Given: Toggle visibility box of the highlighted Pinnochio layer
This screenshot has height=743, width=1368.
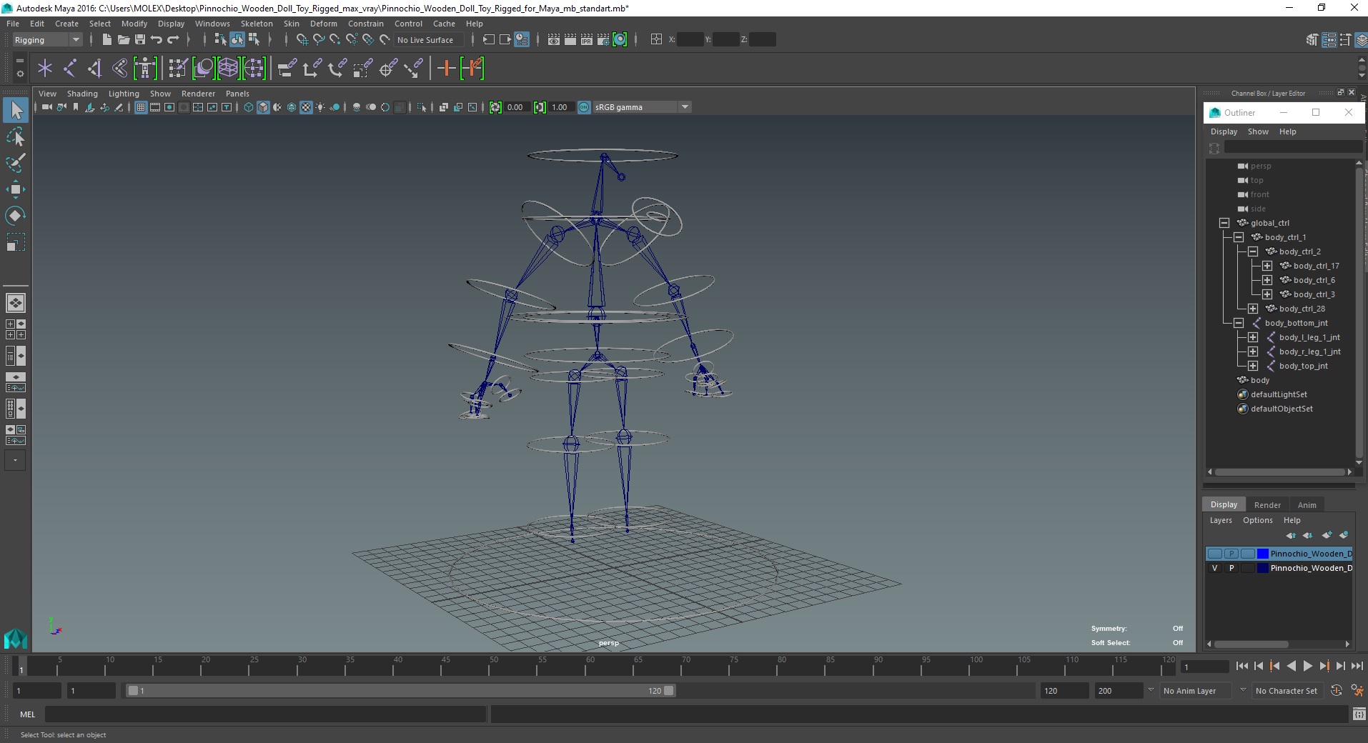Looking at the screenshot, I should pos(1214,554).
